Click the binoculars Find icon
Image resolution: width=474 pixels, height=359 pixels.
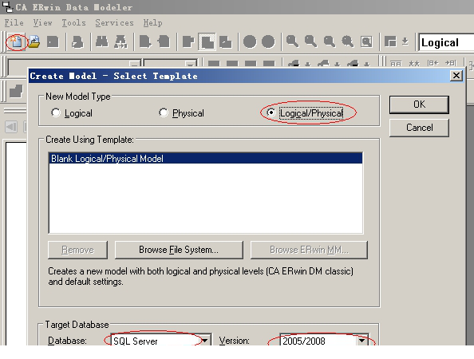point(102,41)
